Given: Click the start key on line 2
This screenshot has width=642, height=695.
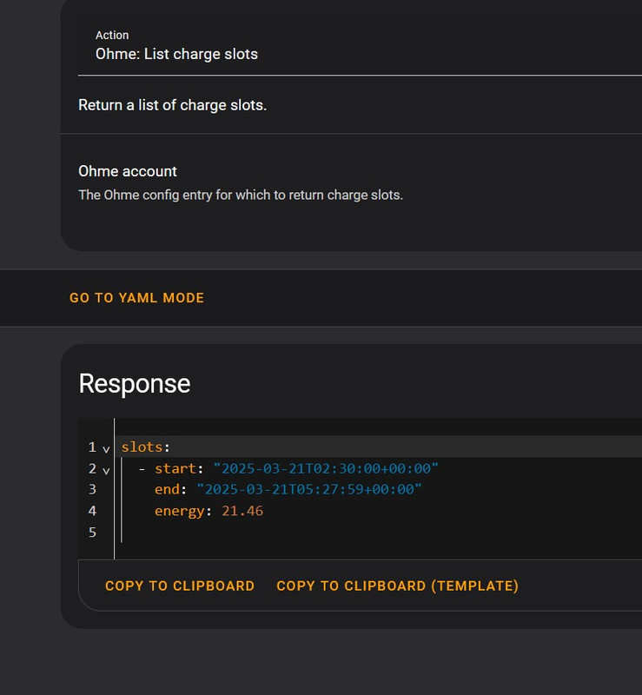Looking at the screenshot, I should 175,468.
